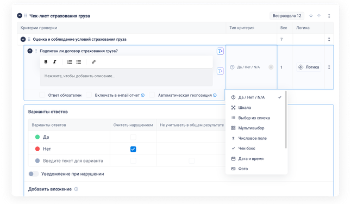Click the text icon beside the description field
Screen dimensions: 351x204
point(220,71)
